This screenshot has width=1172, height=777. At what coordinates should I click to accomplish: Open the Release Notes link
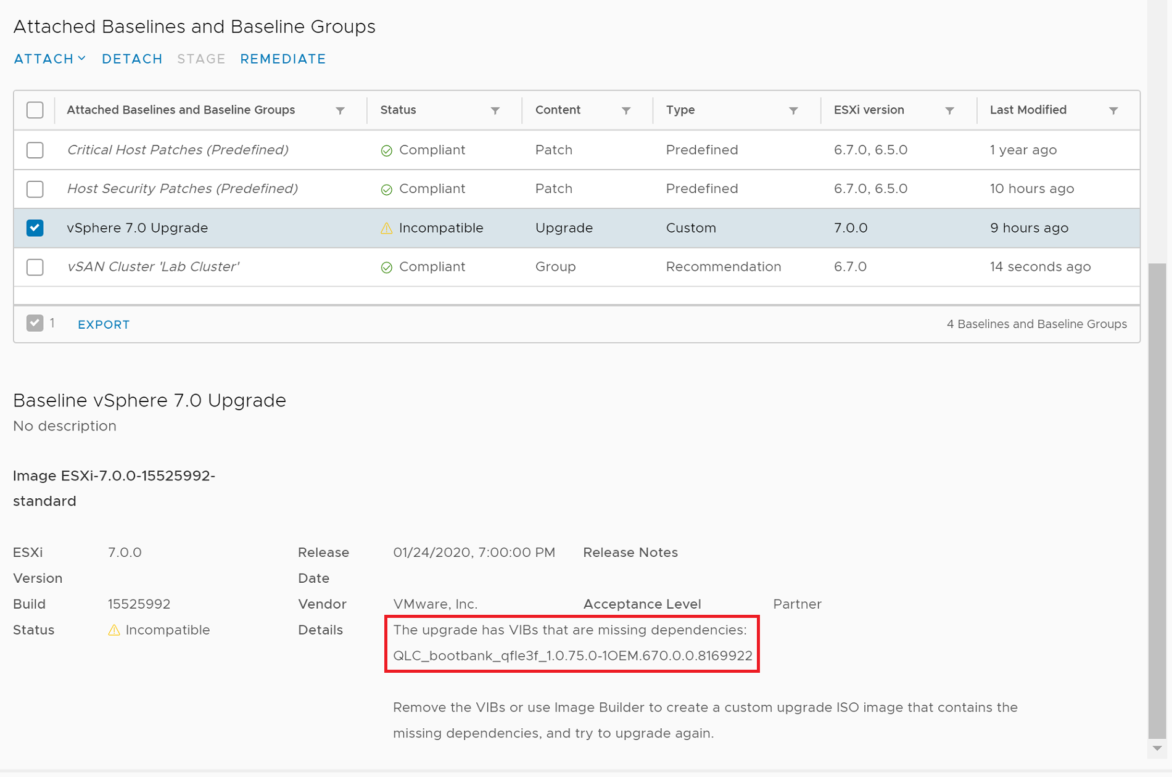pos(630,553)
